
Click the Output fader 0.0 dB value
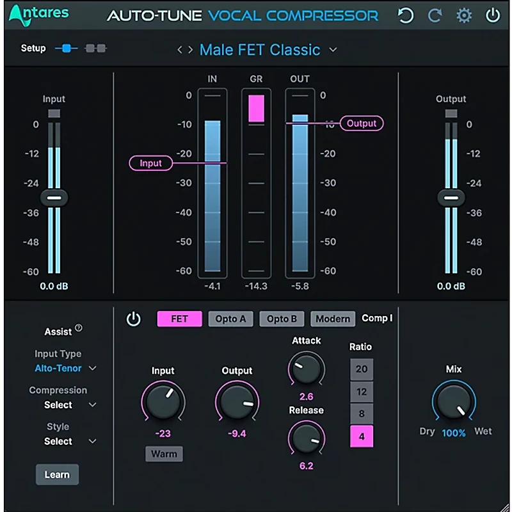[x=451, y=286]
